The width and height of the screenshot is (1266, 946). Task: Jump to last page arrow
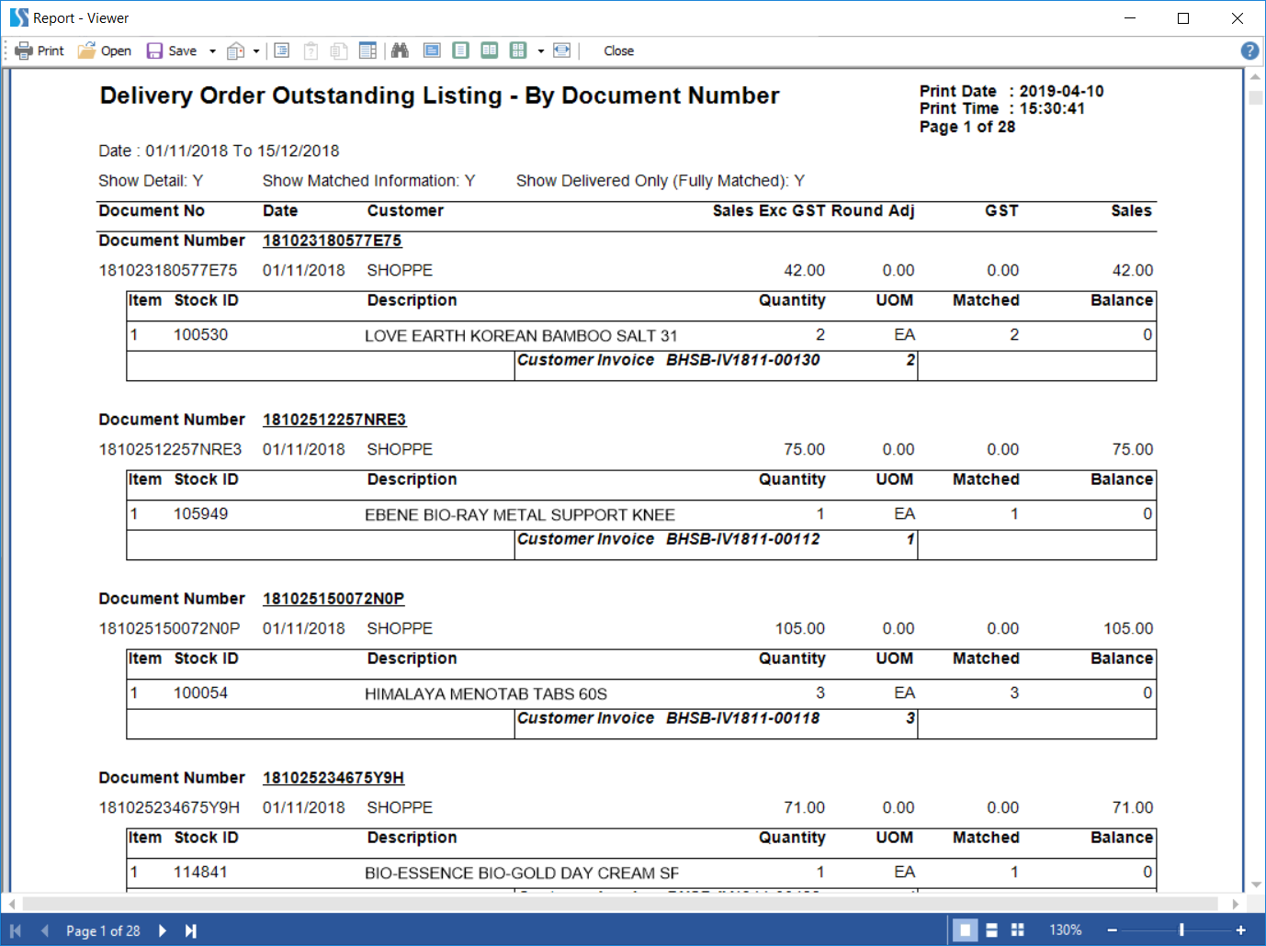tap(191, 930)
